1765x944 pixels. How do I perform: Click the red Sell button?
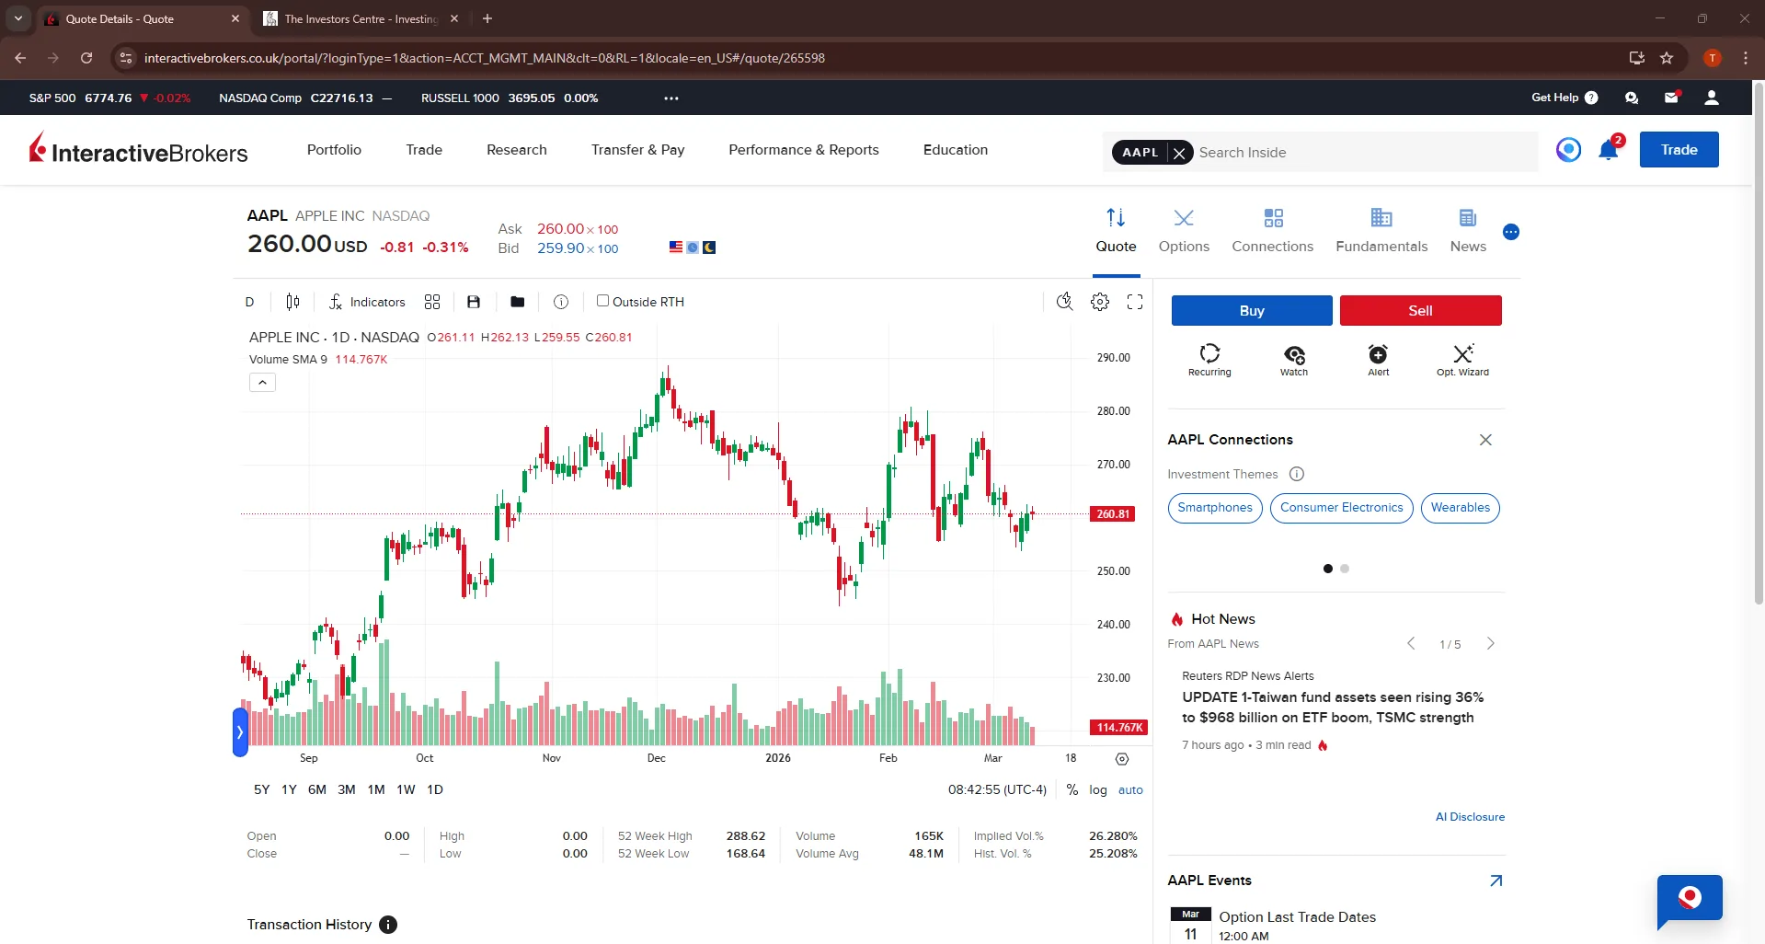pos(1420,311)
